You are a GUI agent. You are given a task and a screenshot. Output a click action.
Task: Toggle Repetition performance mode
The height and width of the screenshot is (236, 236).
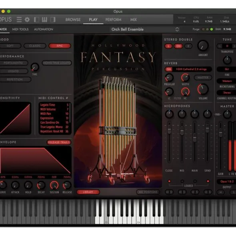[x=15, y=79]
